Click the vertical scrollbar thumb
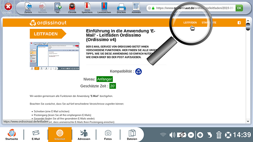The width and height of the screenshot is (253, 142). (x=248, y=26)
